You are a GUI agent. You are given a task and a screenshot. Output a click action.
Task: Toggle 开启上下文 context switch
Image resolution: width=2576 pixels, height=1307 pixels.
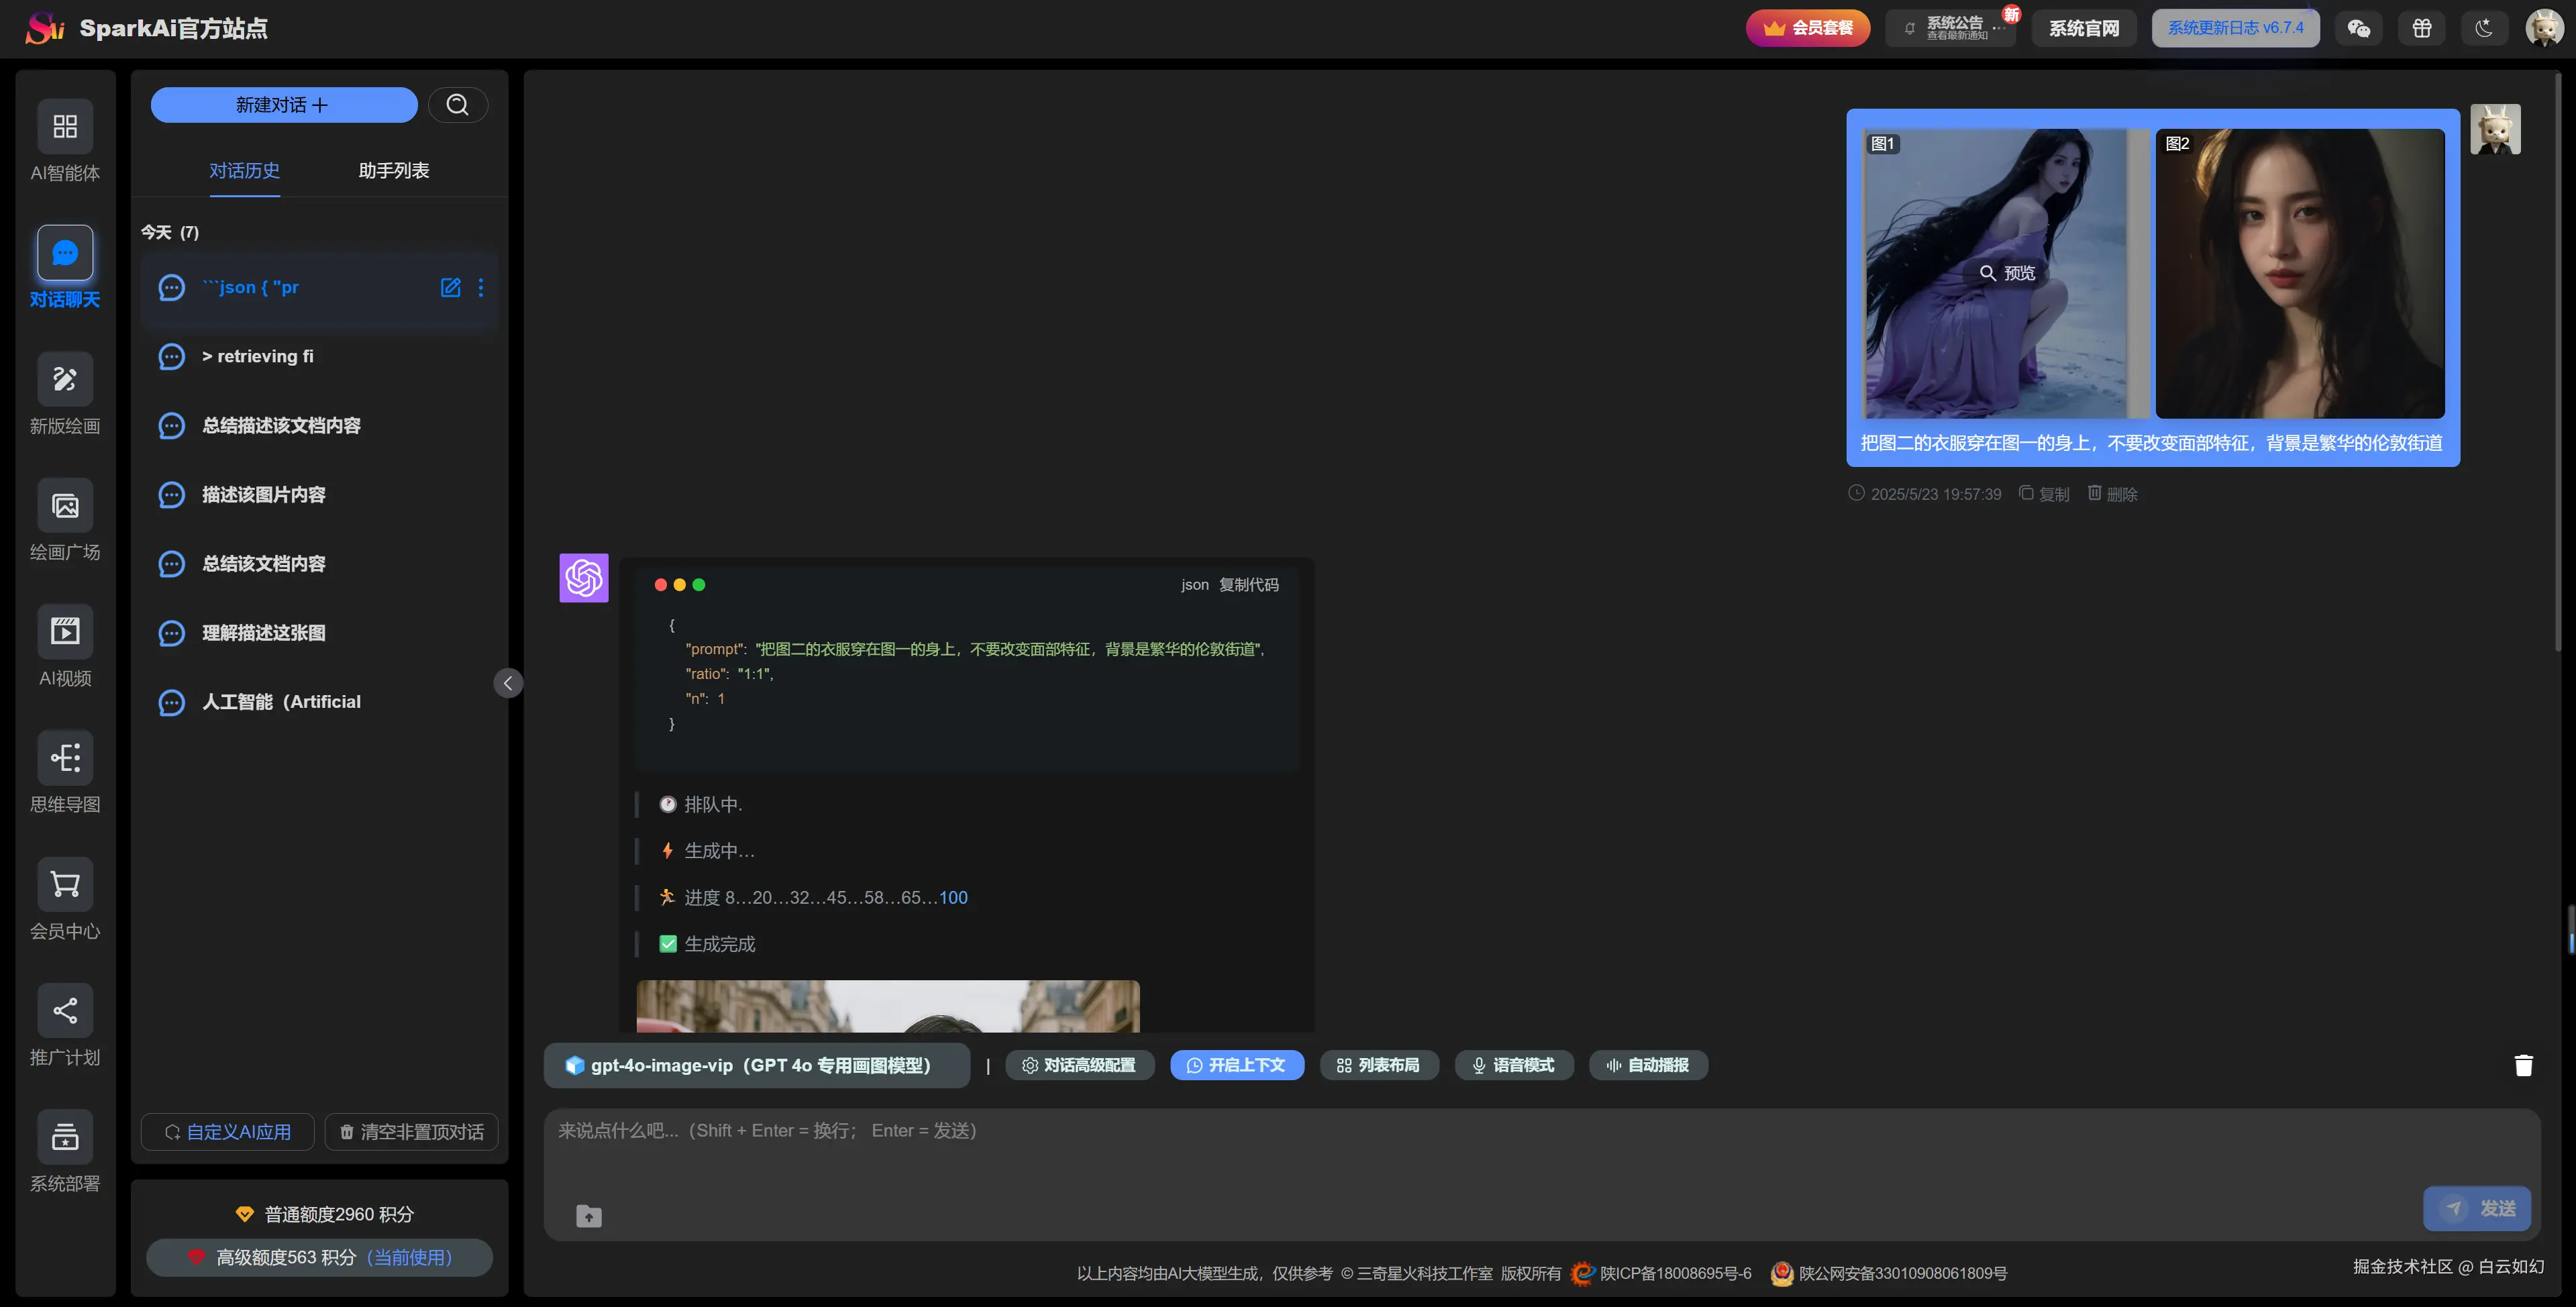[x=1237, y=1065]
